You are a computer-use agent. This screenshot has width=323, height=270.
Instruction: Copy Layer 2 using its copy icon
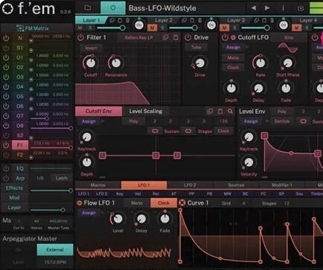pos(184,20)
